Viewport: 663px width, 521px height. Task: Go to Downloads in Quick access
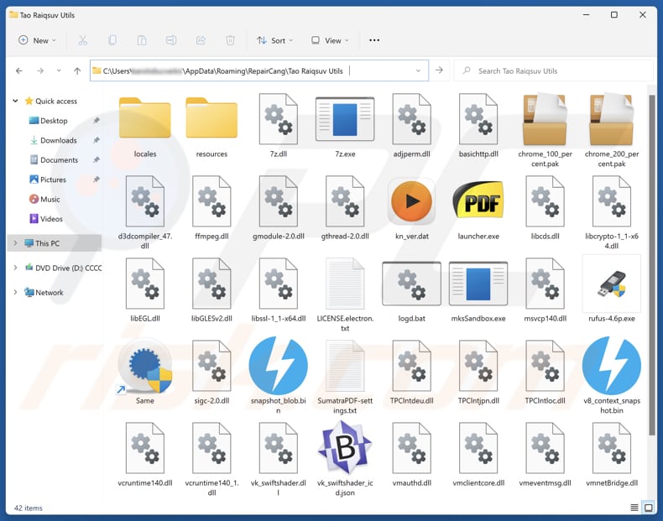pos(58,140)
